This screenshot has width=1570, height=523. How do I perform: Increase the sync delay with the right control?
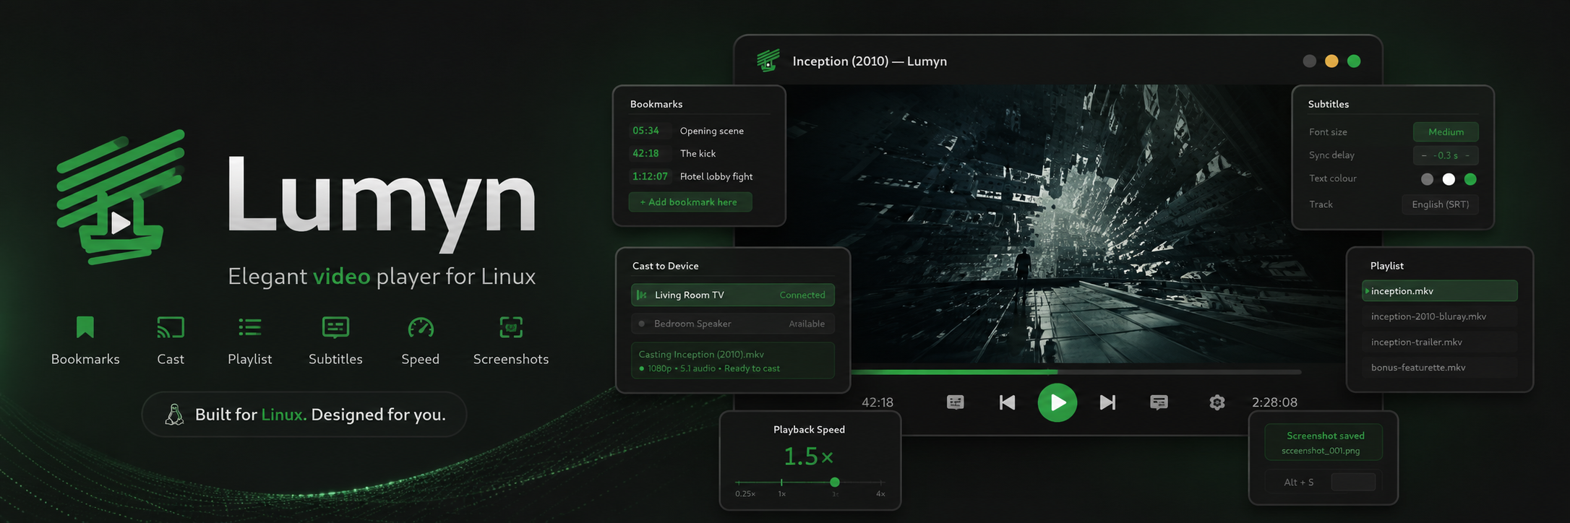(1467, 155)
